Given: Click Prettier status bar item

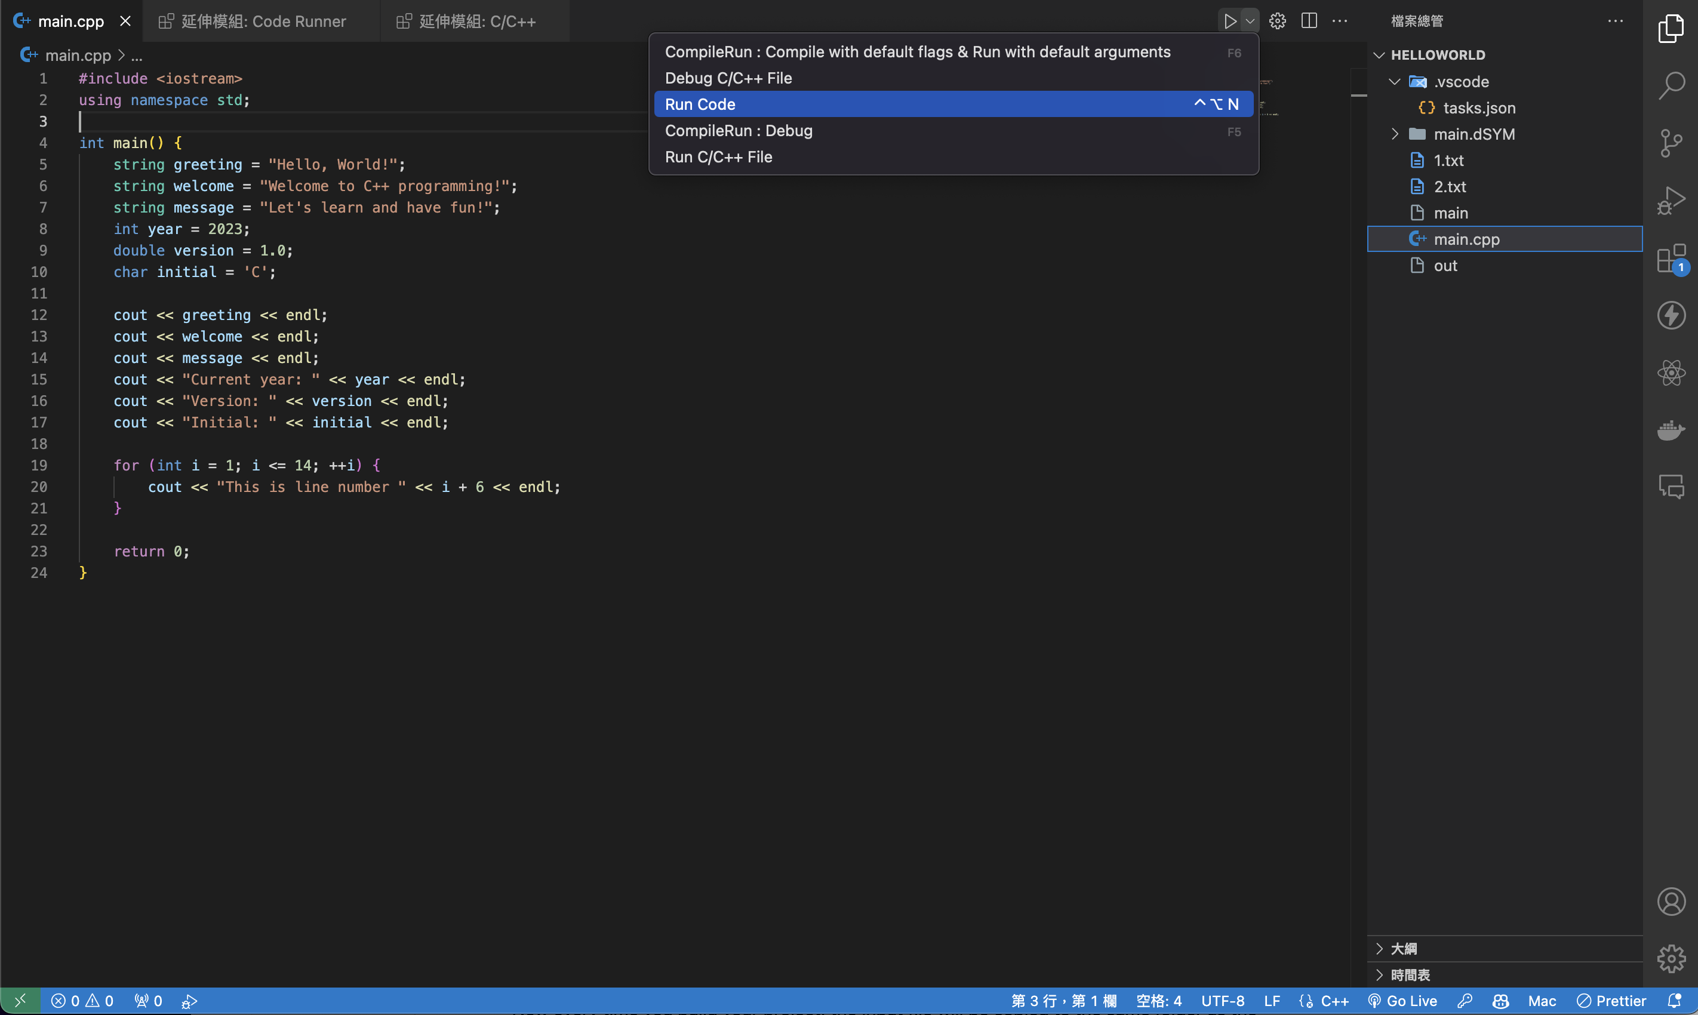Looking at the screenshot, I should click(x=1611, y=1001).
